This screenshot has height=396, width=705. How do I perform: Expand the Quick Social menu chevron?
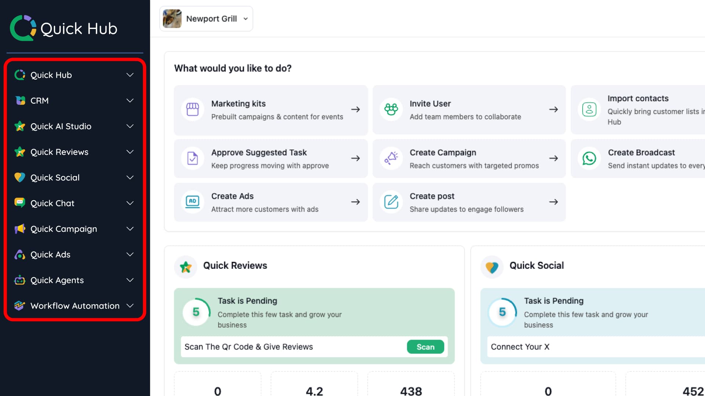pos(130,177)
